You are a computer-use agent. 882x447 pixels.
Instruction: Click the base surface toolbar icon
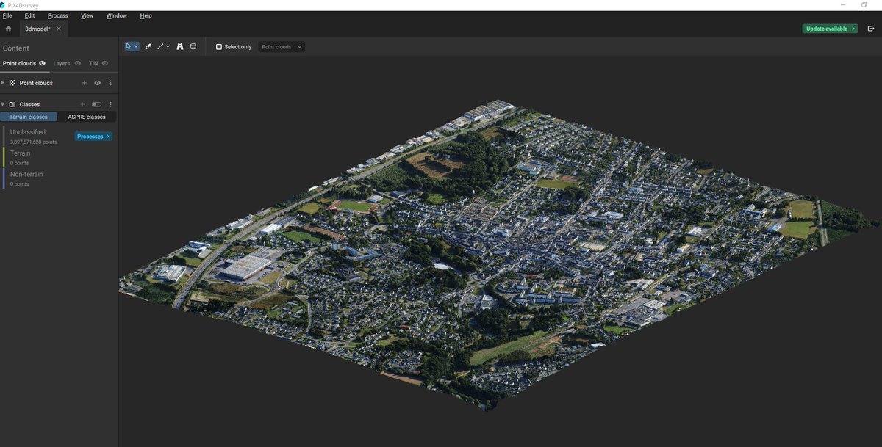click(193, 46)
